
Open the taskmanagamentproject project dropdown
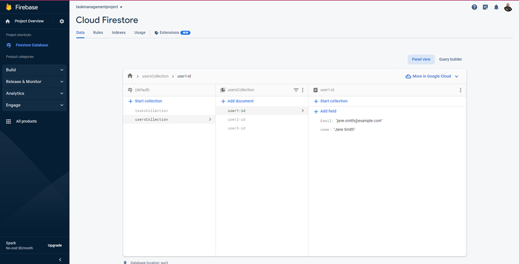(x=100, y=7)
